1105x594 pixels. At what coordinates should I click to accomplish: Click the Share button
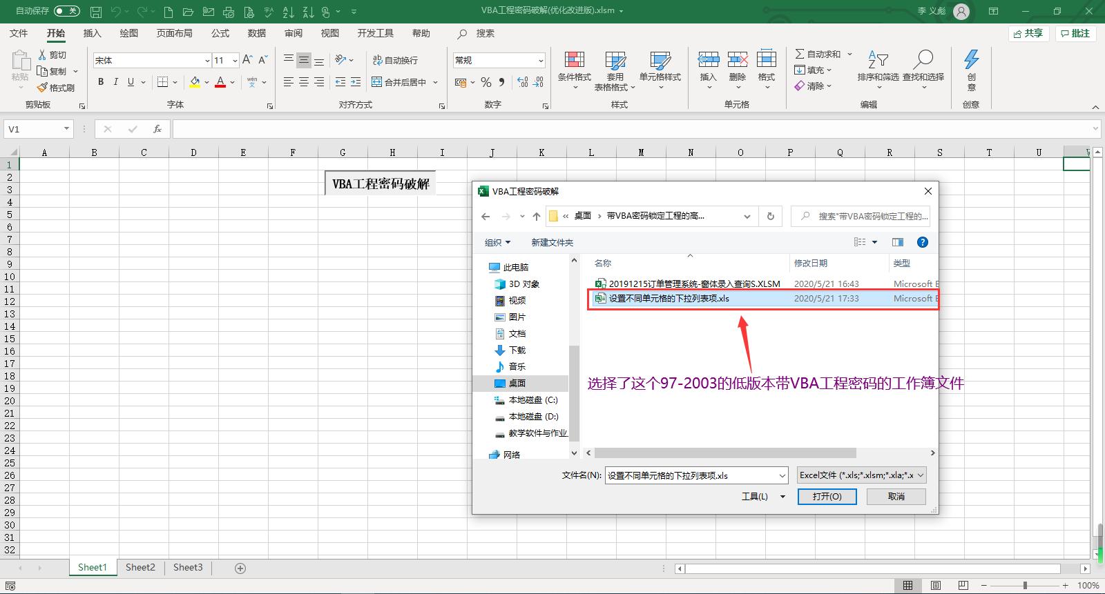[x=1028, y=33]
